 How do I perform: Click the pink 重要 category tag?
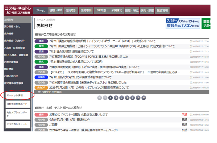pyautogui.click(x=41, y=115)
